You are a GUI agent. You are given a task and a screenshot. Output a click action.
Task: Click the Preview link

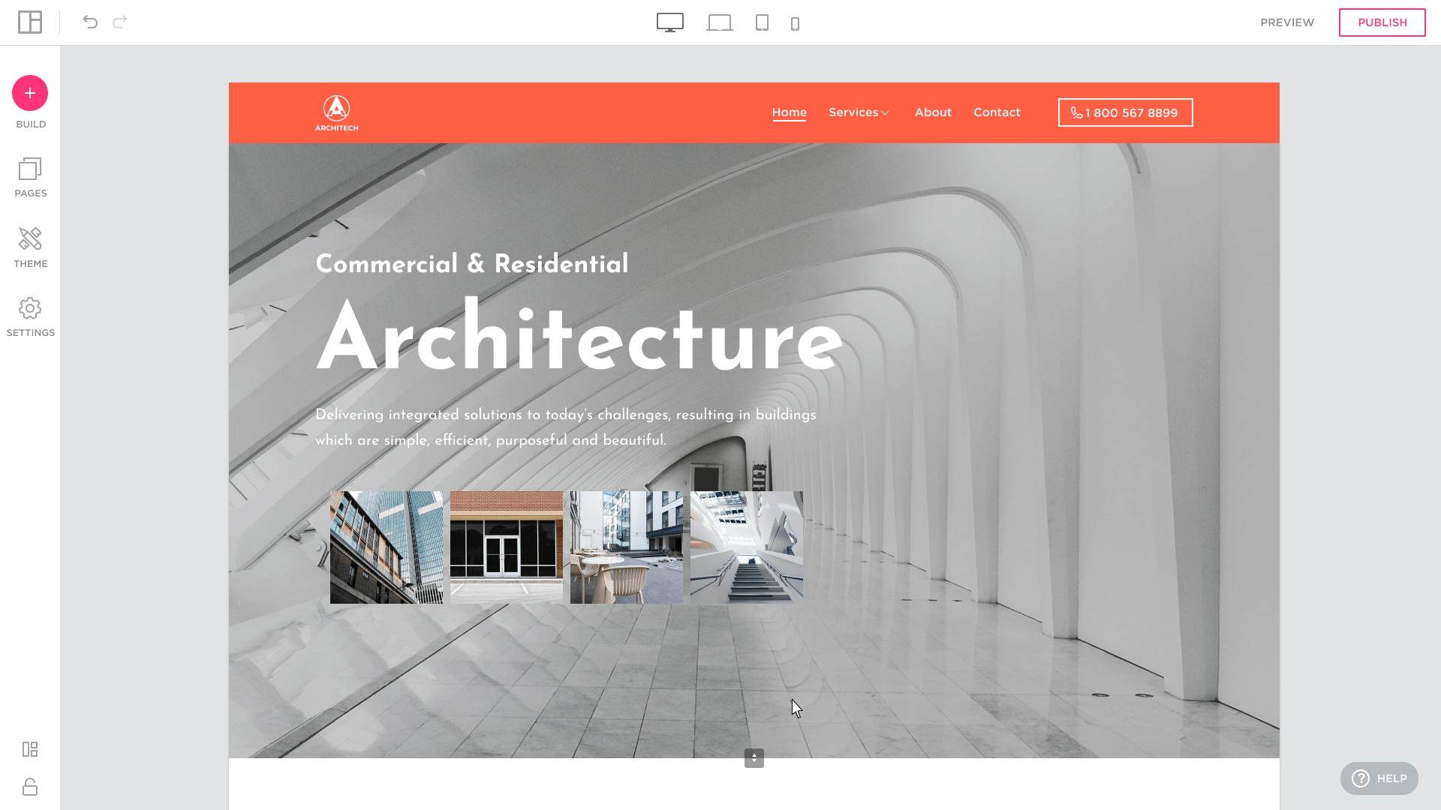coord(1287,22)
